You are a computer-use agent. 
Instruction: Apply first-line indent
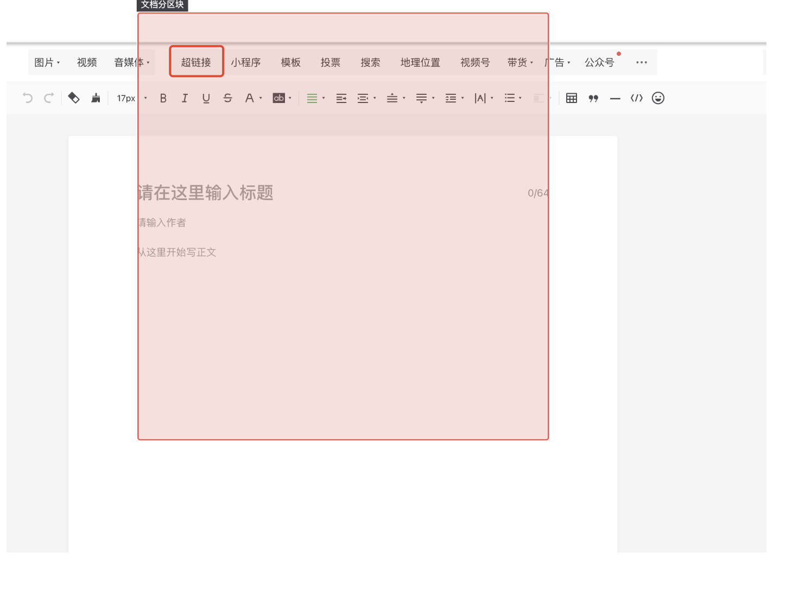[341, 98]
